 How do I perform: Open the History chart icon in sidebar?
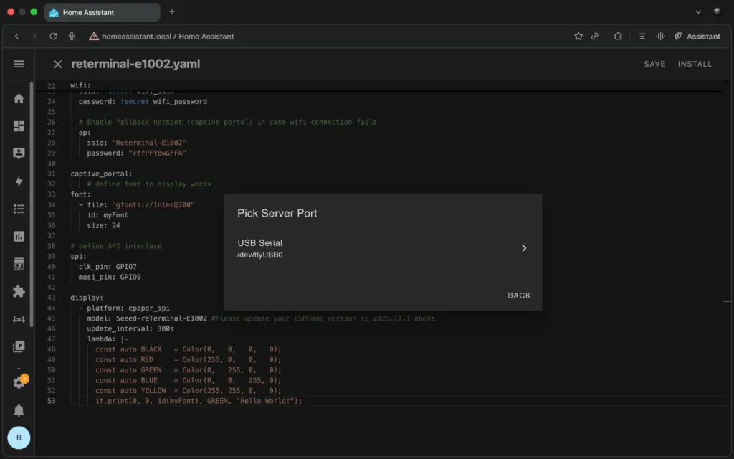pos(19,237)
